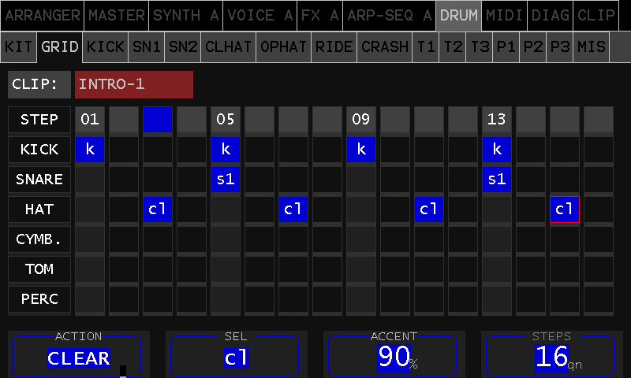Go to the FX A tab
The height and width of the screenshot is (378, 631).
pyautogui.click(x=320, y=16)
